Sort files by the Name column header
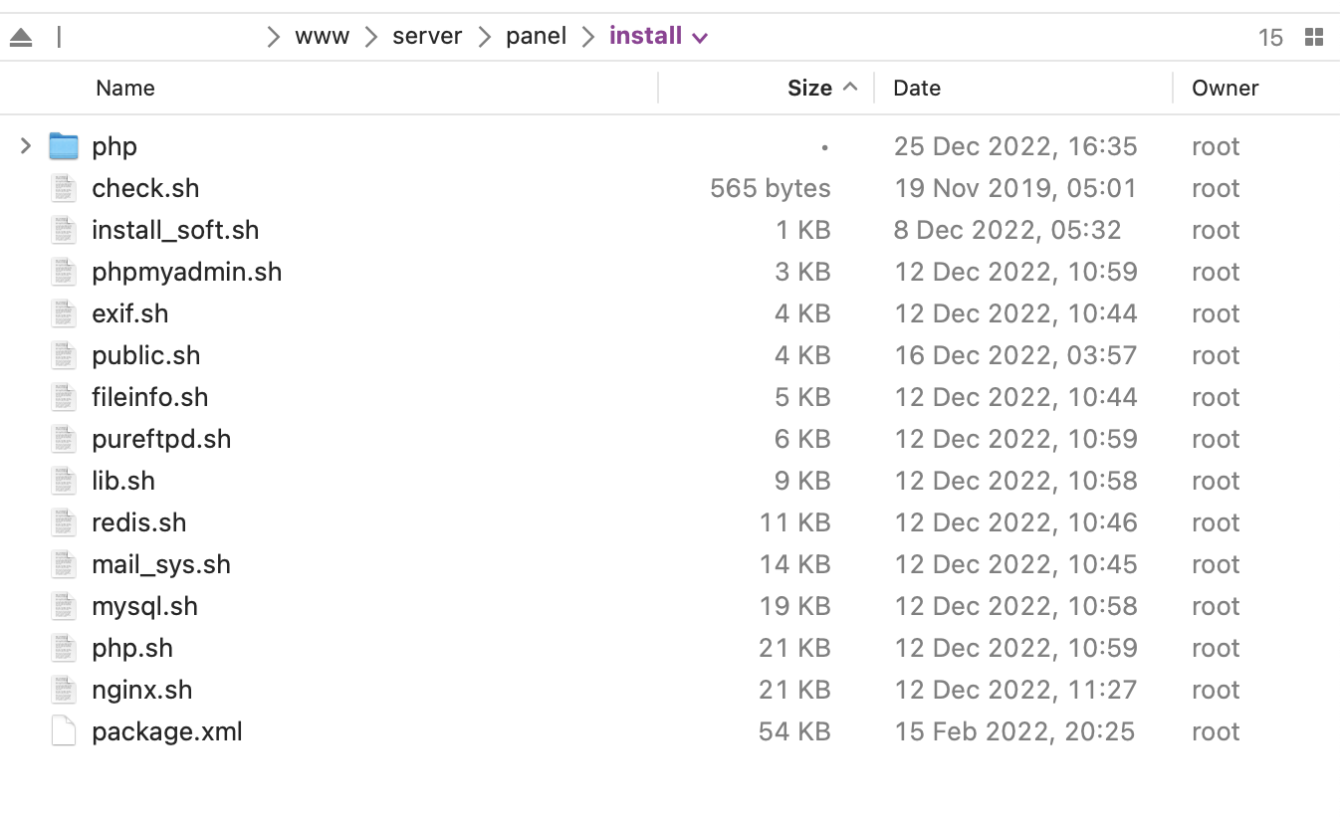The image size is (1340, 824). (x=125, y=88)
